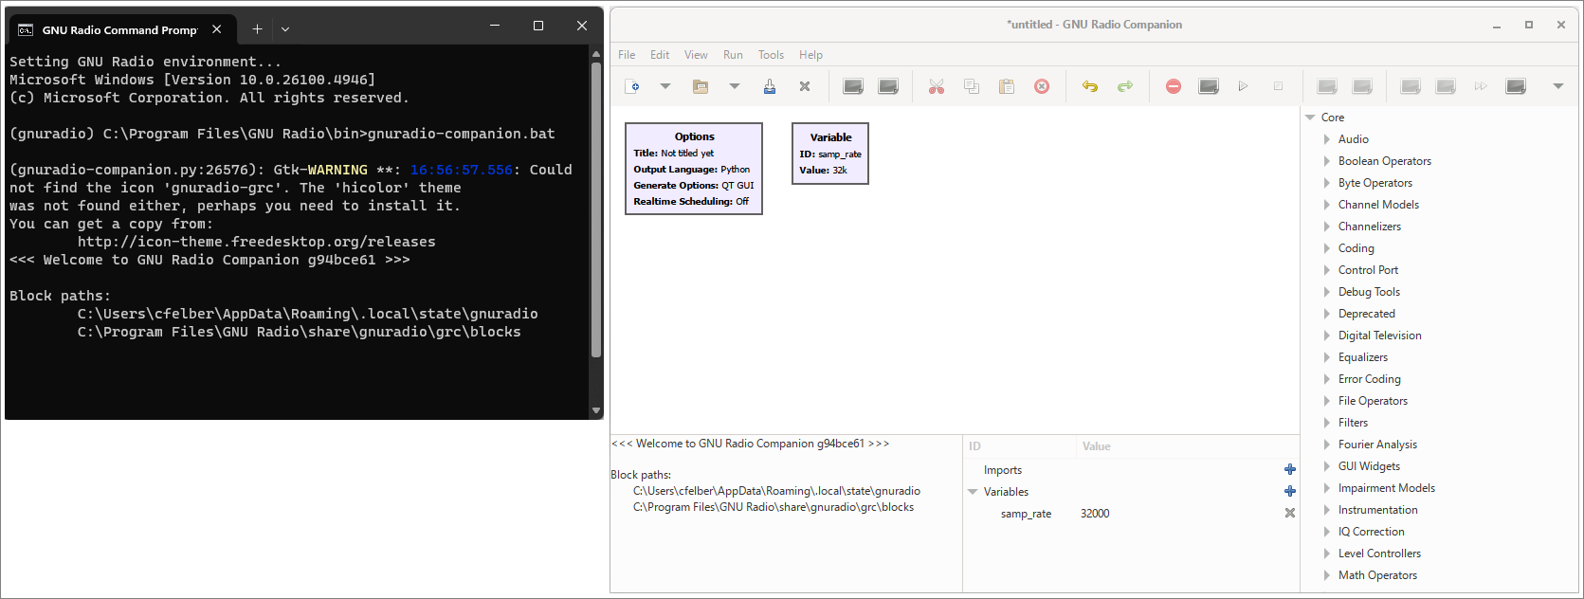The image size is (1584, 599).
Task: Open the Run menu
Action: point(733,55)
